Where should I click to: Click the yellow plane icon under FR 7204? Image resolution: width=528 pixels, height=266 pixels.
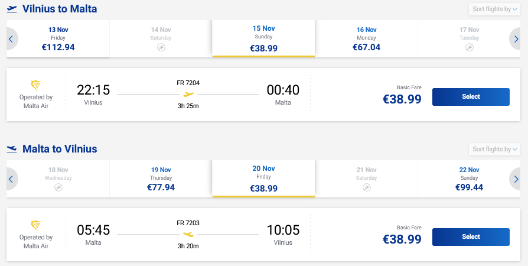coord(188,95)
